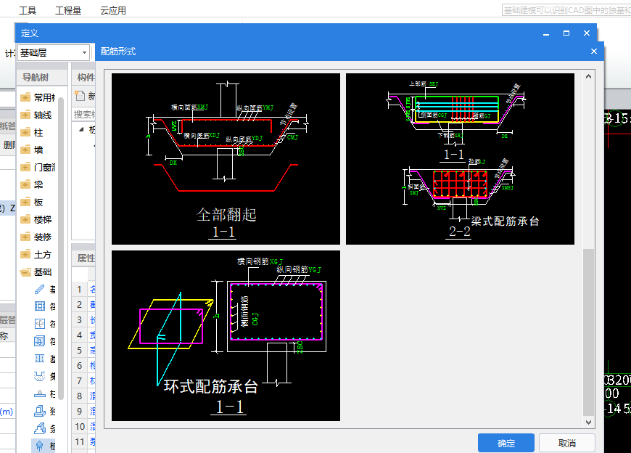Click the 基础 open folder icon
Image resolution: width=631 pixels, height=453 pixels.
(25, 272)
